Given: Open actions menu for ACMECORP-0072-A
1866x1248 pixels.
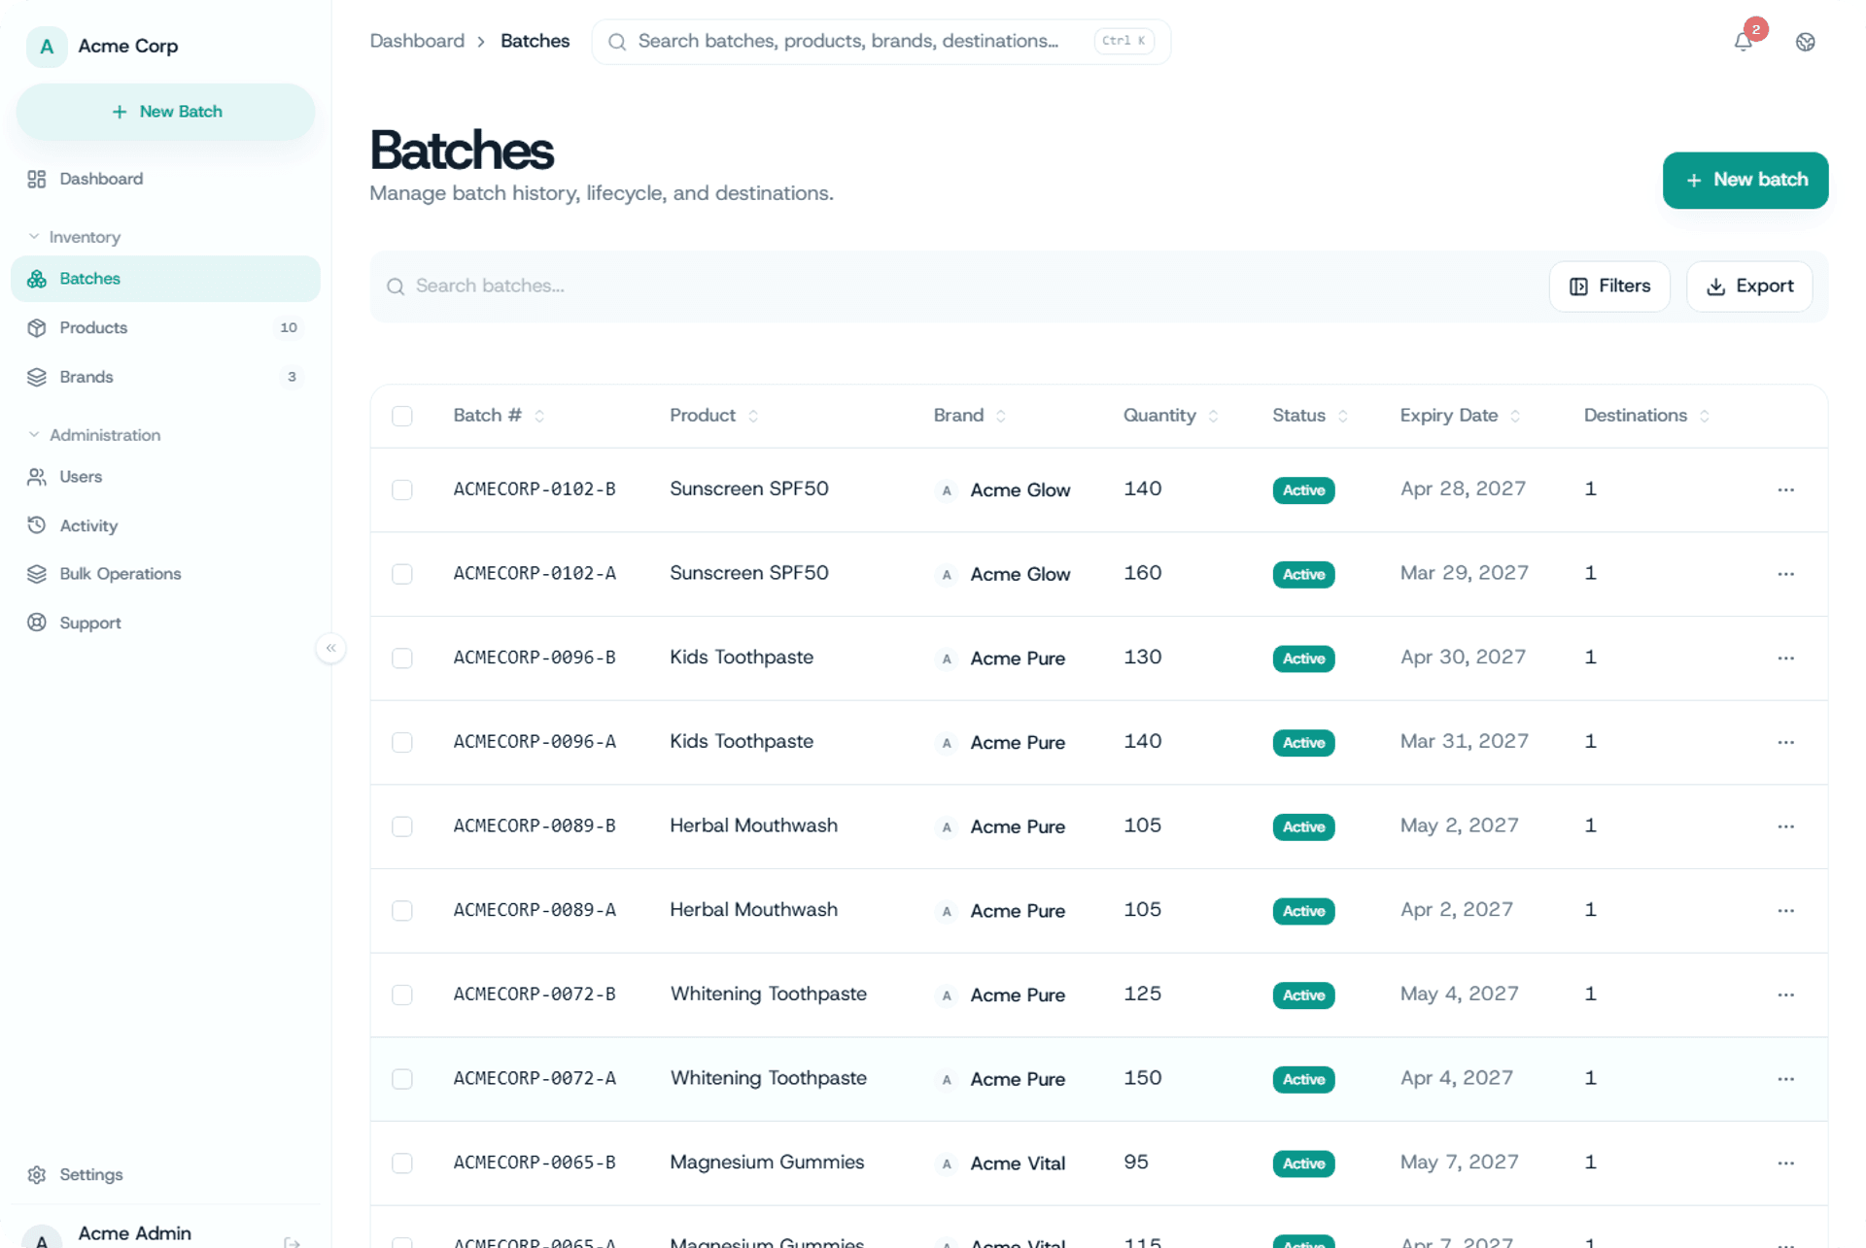Looking at the screenshot, I should point(1785,1079).
